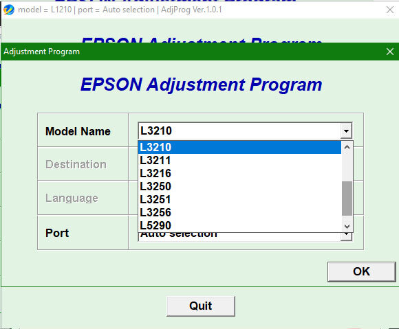Viewport: 399px width, 329px height.
Task: Open the Port dropdown arrow
Action: [346, 236]
